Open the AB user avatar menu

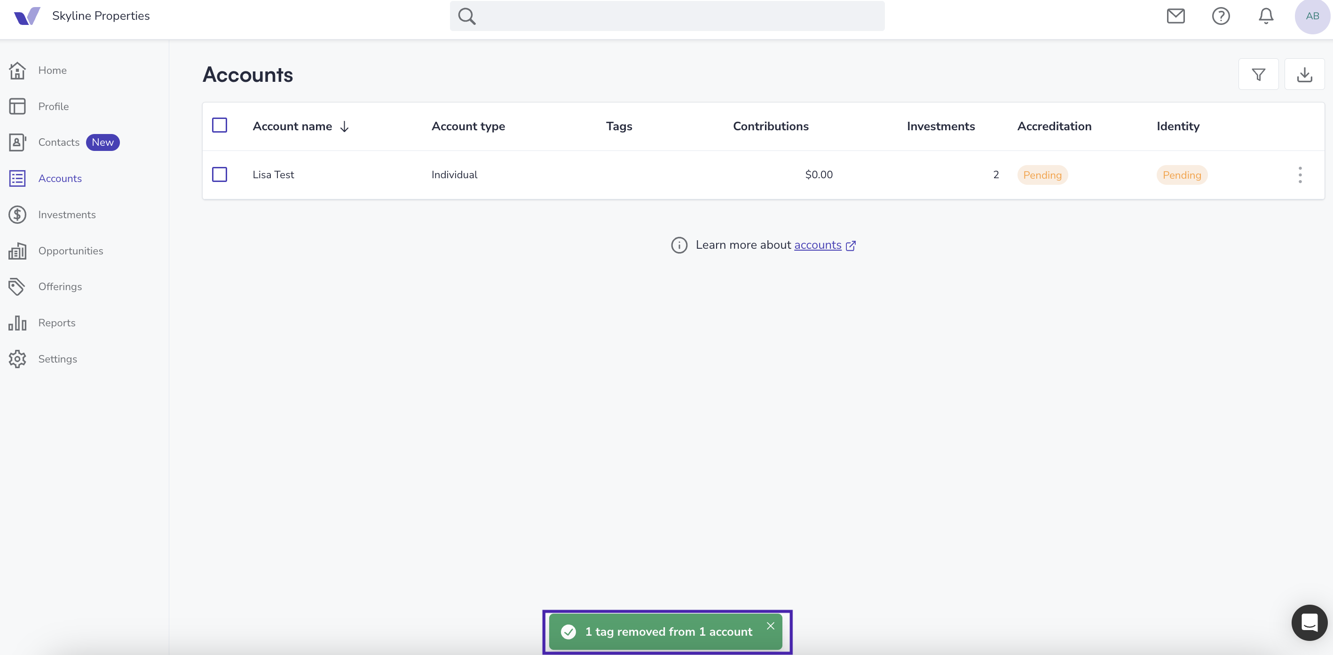click(1312, 16)
